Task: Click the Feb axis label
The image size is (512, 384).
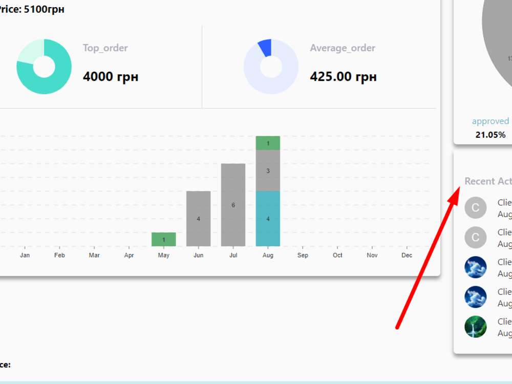Action: tap(59, 255)
